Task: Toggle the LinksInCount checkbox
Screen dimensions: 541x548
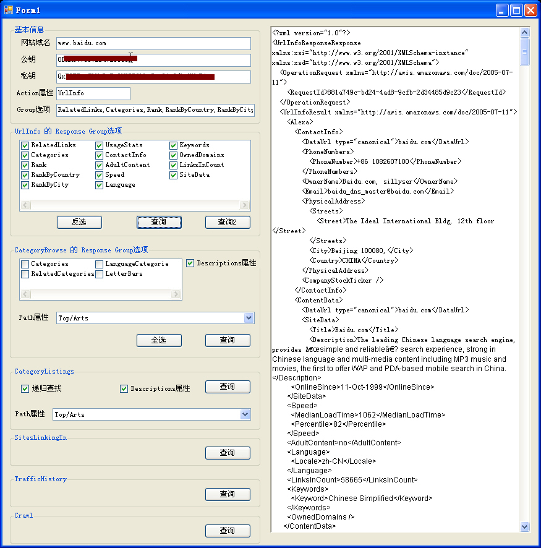Action: [173, 165]
